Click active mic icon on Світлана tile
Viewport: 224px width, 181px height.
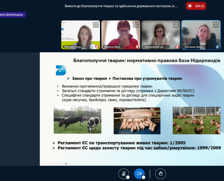point(217,47)
